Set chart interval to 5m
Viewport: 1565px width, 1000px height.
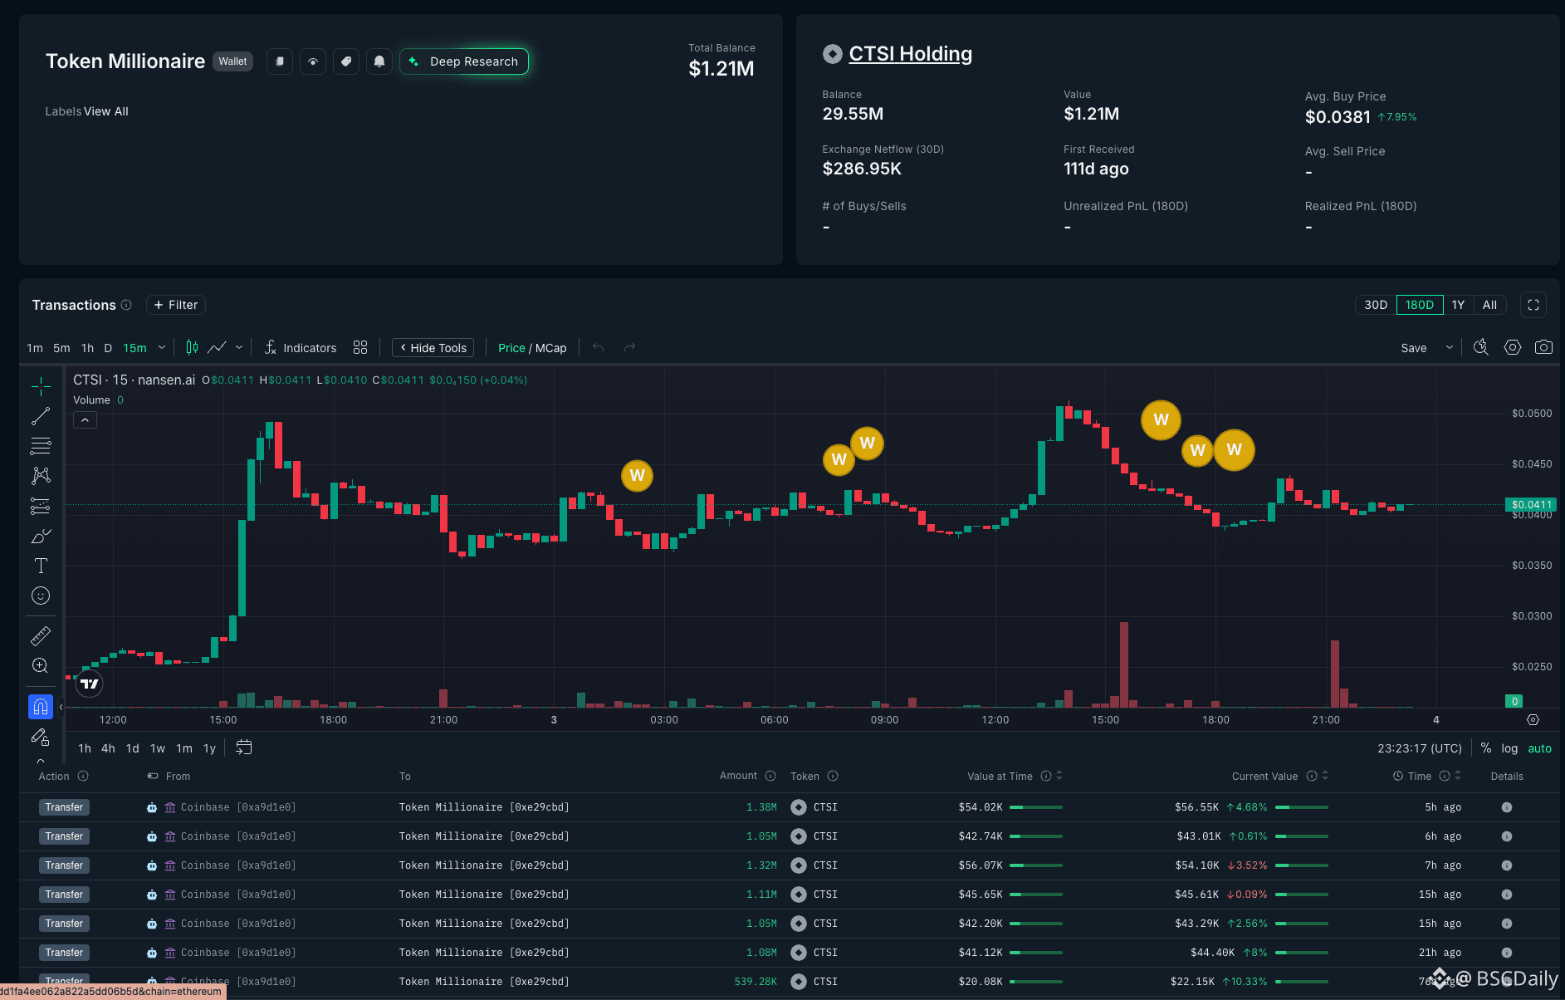(62, 348)
